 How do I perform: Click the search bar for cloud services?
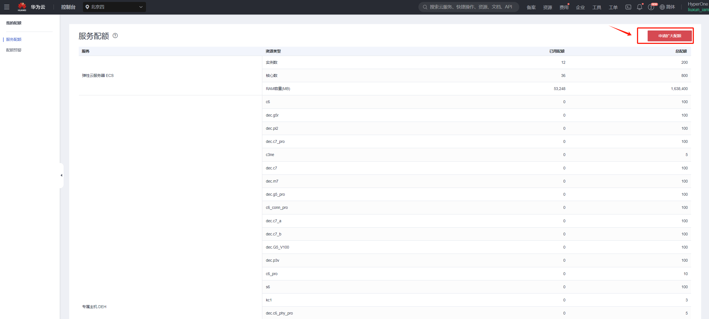tap(469, 7)
